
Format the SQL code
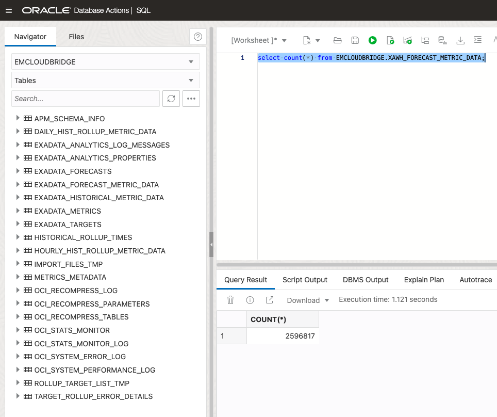click(477, 40)
